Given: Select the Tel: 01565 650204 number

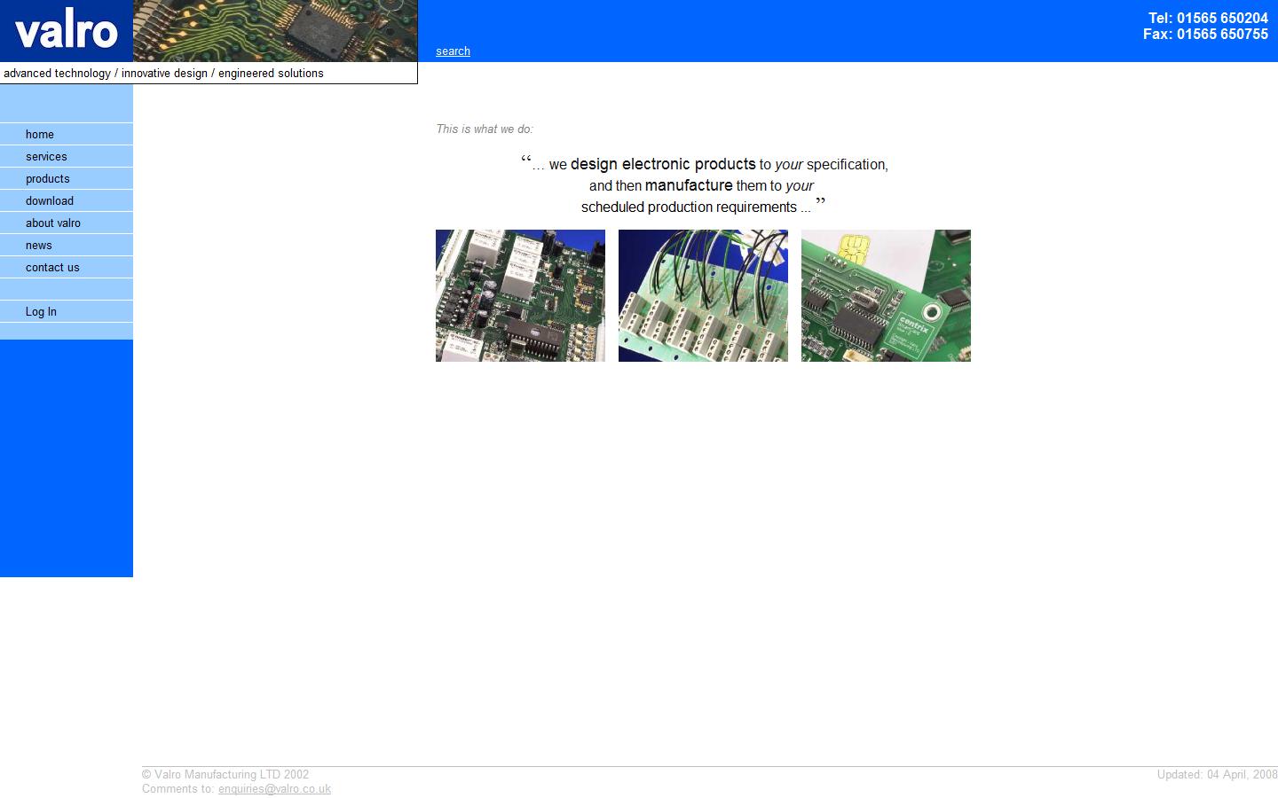Looking at the screenshot, I should coord(1209,18).
